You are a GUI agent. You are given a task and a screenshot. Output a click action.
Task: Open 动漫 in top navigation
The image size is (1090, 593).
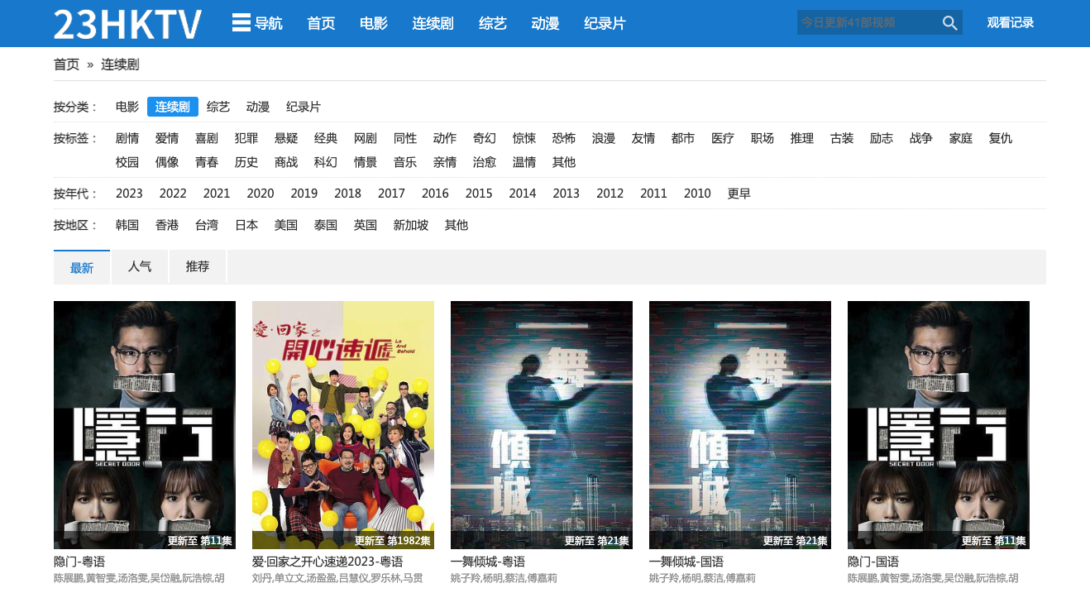tap(546, 23)
